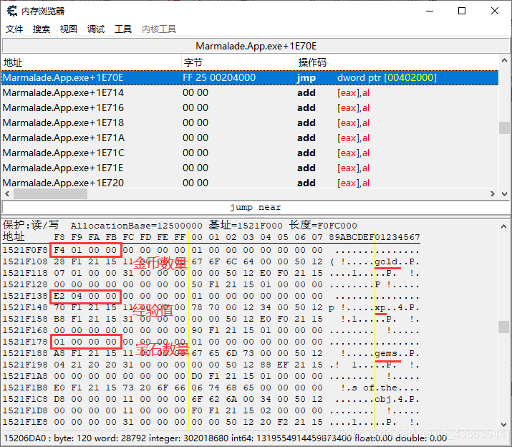Click the 字节 column header

[x=238, y=62]
